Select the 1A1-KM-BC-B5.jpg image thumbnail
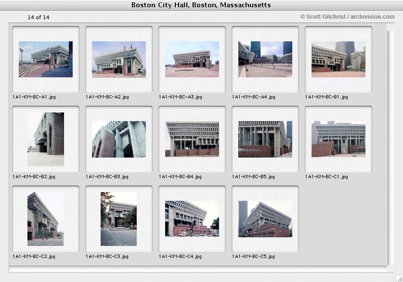The image size is (403, 282). pyautogui.click(x=265, y=139)
